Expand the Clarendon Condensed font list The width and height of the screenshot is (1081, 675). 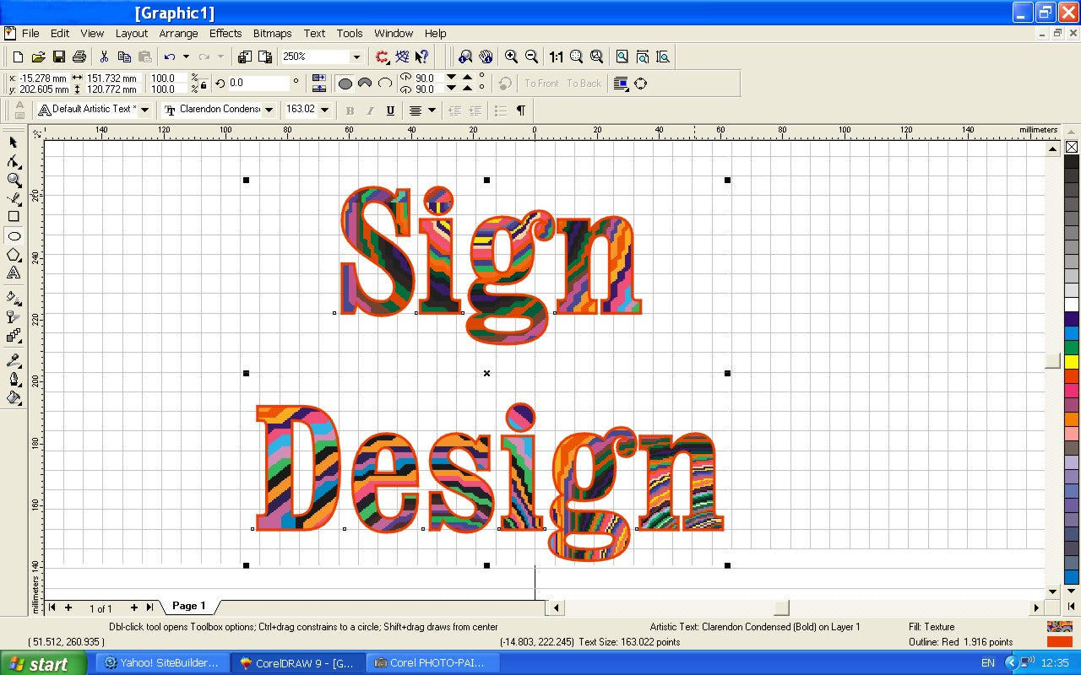[269, 110]
